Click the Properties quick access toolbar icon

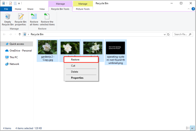pyautogui.click(x=10, y=3)
